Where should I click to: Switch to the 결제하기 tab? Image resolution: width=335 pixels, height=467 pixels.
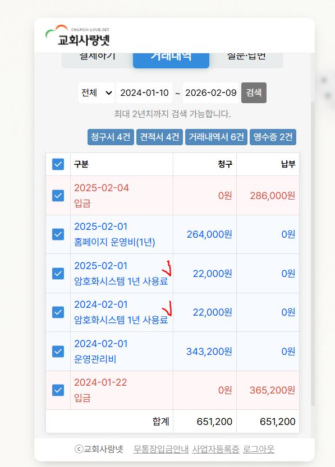tap(98, 61)
